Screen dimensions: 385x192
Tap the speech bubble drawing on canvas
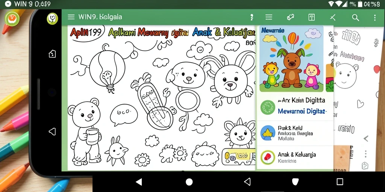pyautogui.click(x=123, y=115)
